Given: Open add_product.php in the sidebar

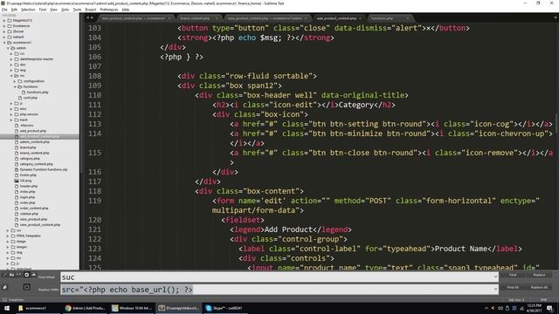Looking at the screenshot, I should 33,131.
